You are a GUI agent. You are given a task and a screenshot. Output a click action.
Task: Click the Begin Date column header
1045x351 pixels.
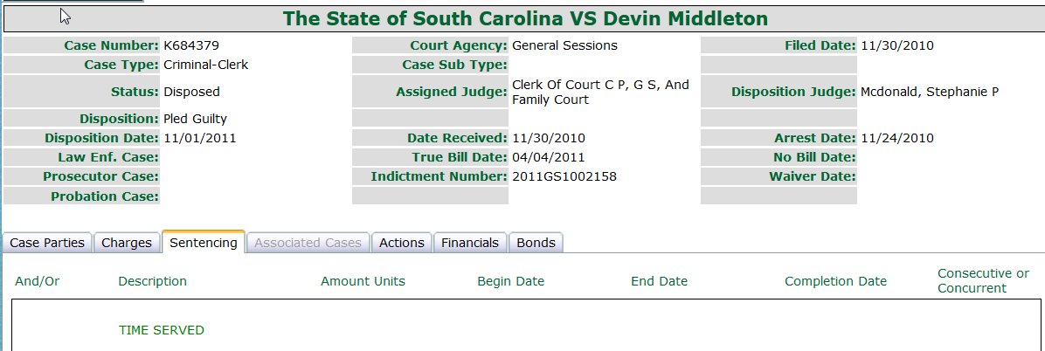click(510, 281)
